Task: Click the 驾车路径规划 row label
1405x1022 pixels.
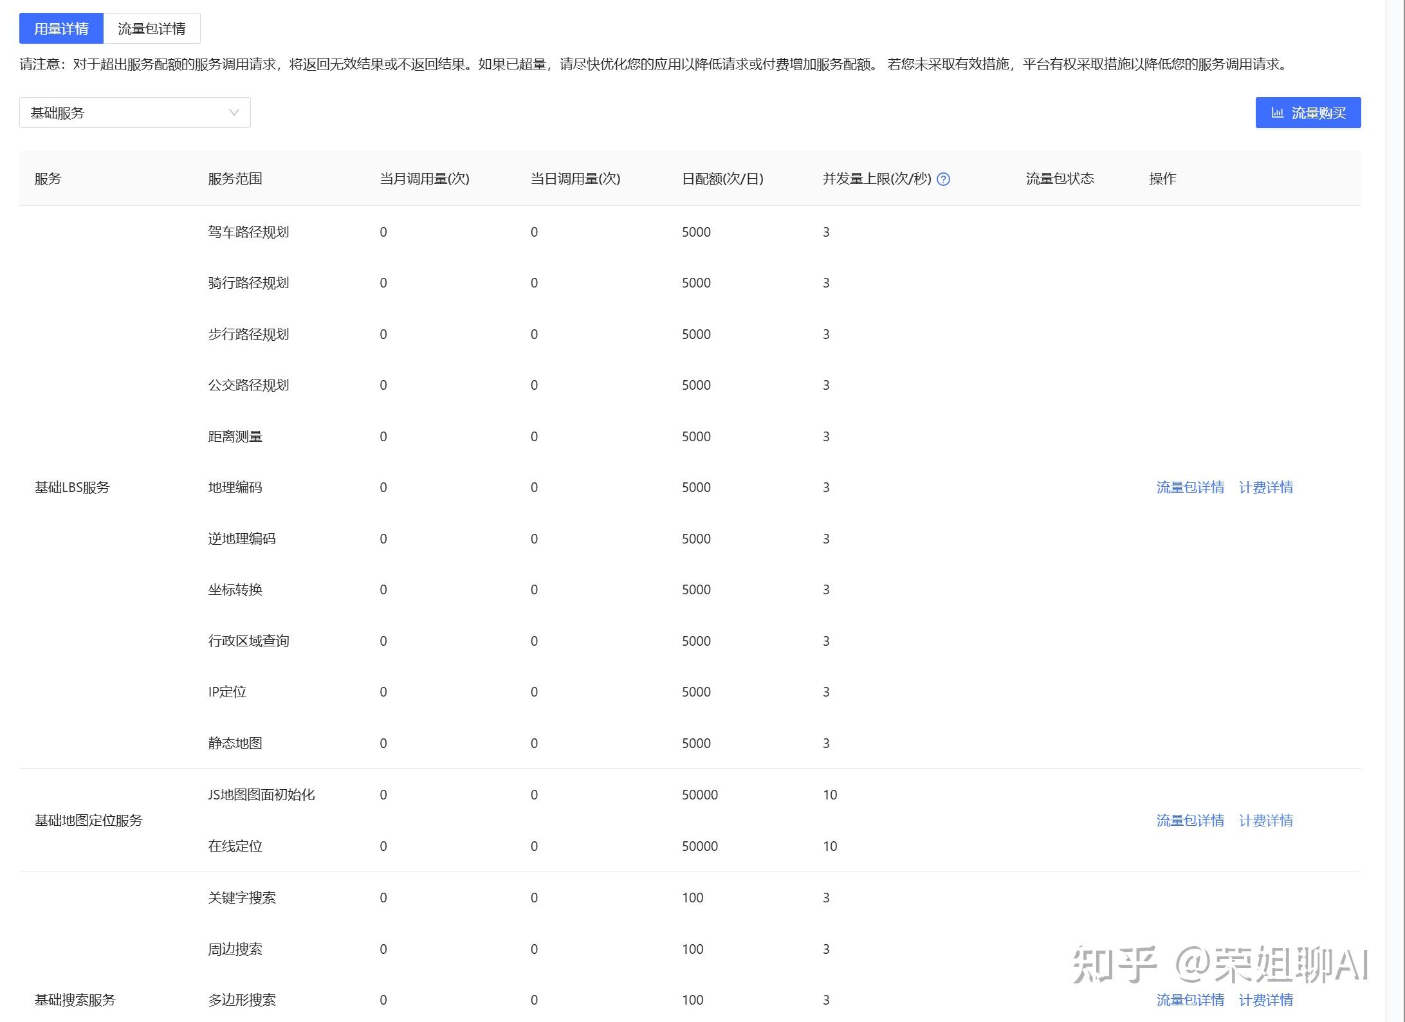Action: (248, 232)
